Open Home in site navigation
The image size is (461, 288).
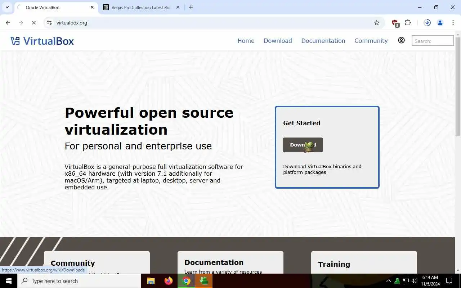246,41
